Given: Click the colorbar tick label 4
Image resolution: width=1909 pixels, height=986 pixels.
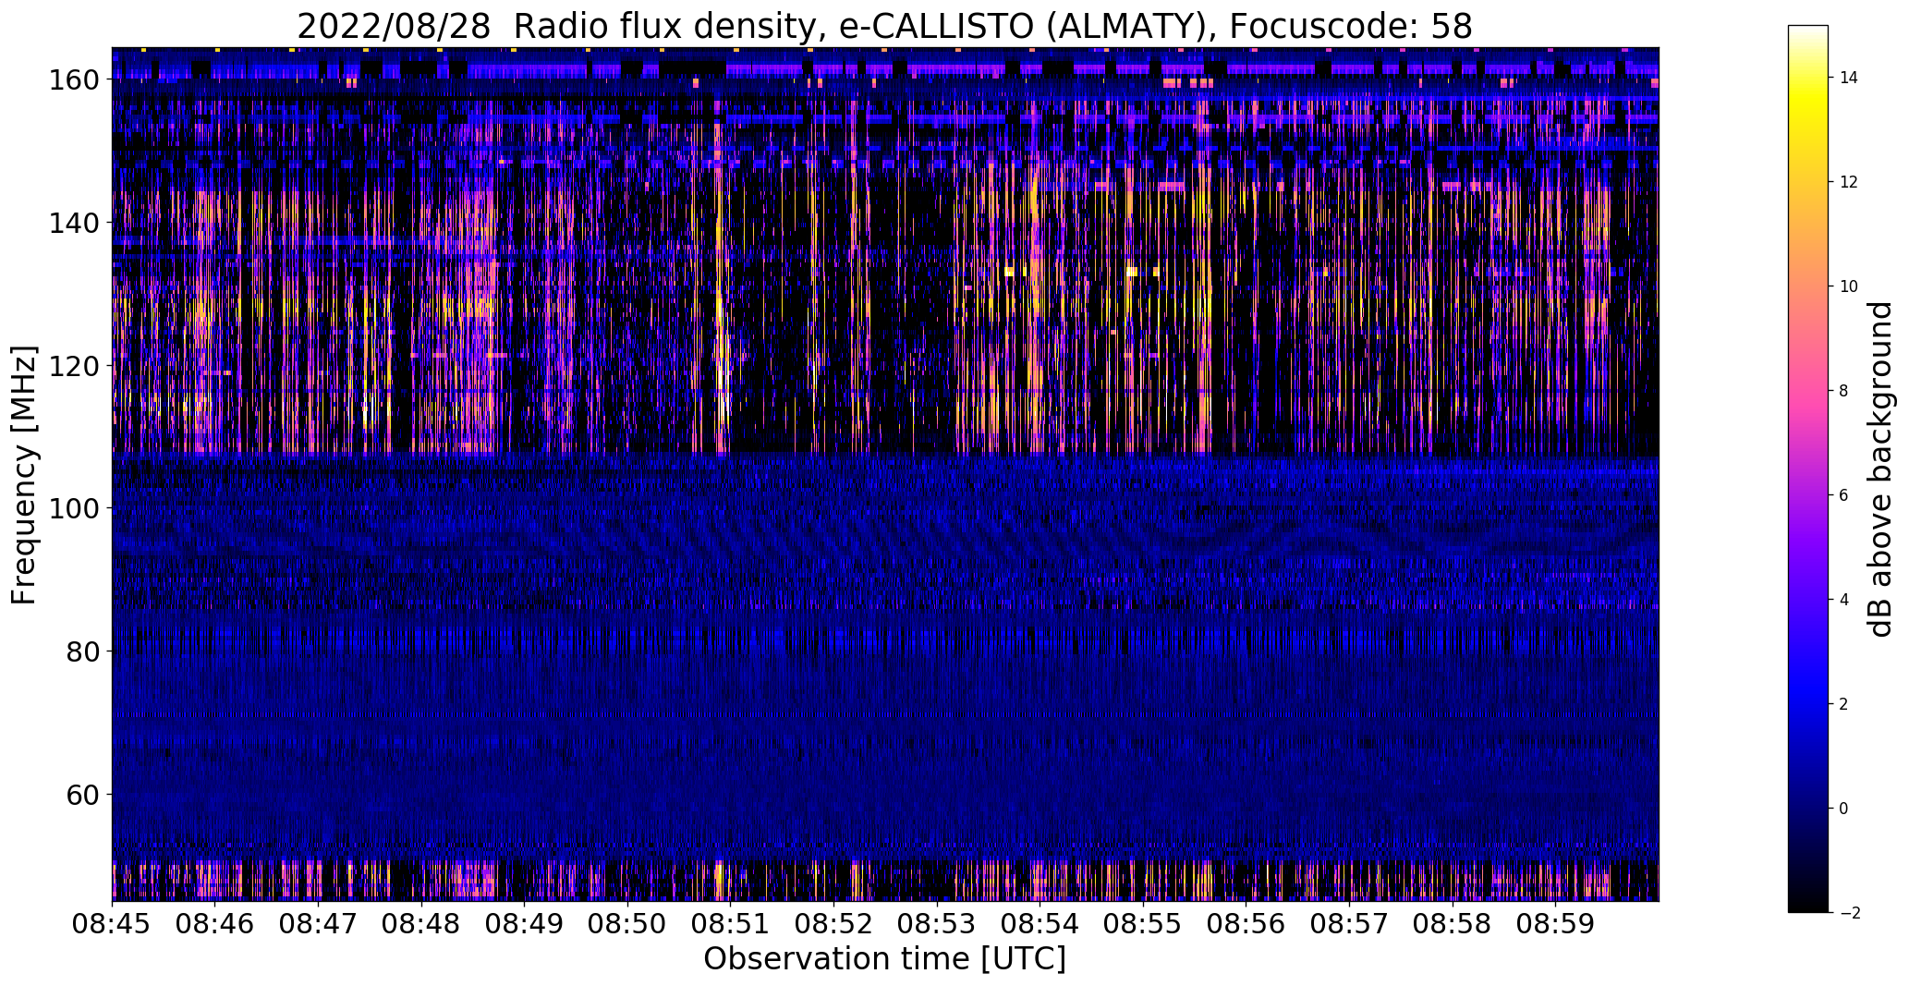Looking at the screenshot, I should click(x=1844, y=600).
